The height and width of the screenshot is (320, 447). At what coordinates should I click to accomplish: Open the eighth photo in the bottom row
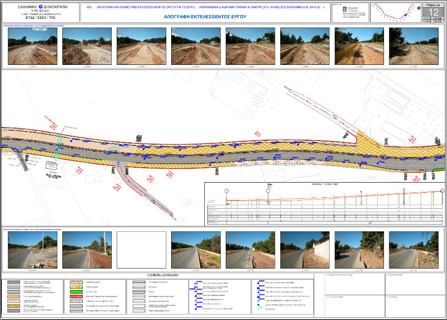pyautogui.click(x=413, y=250)
